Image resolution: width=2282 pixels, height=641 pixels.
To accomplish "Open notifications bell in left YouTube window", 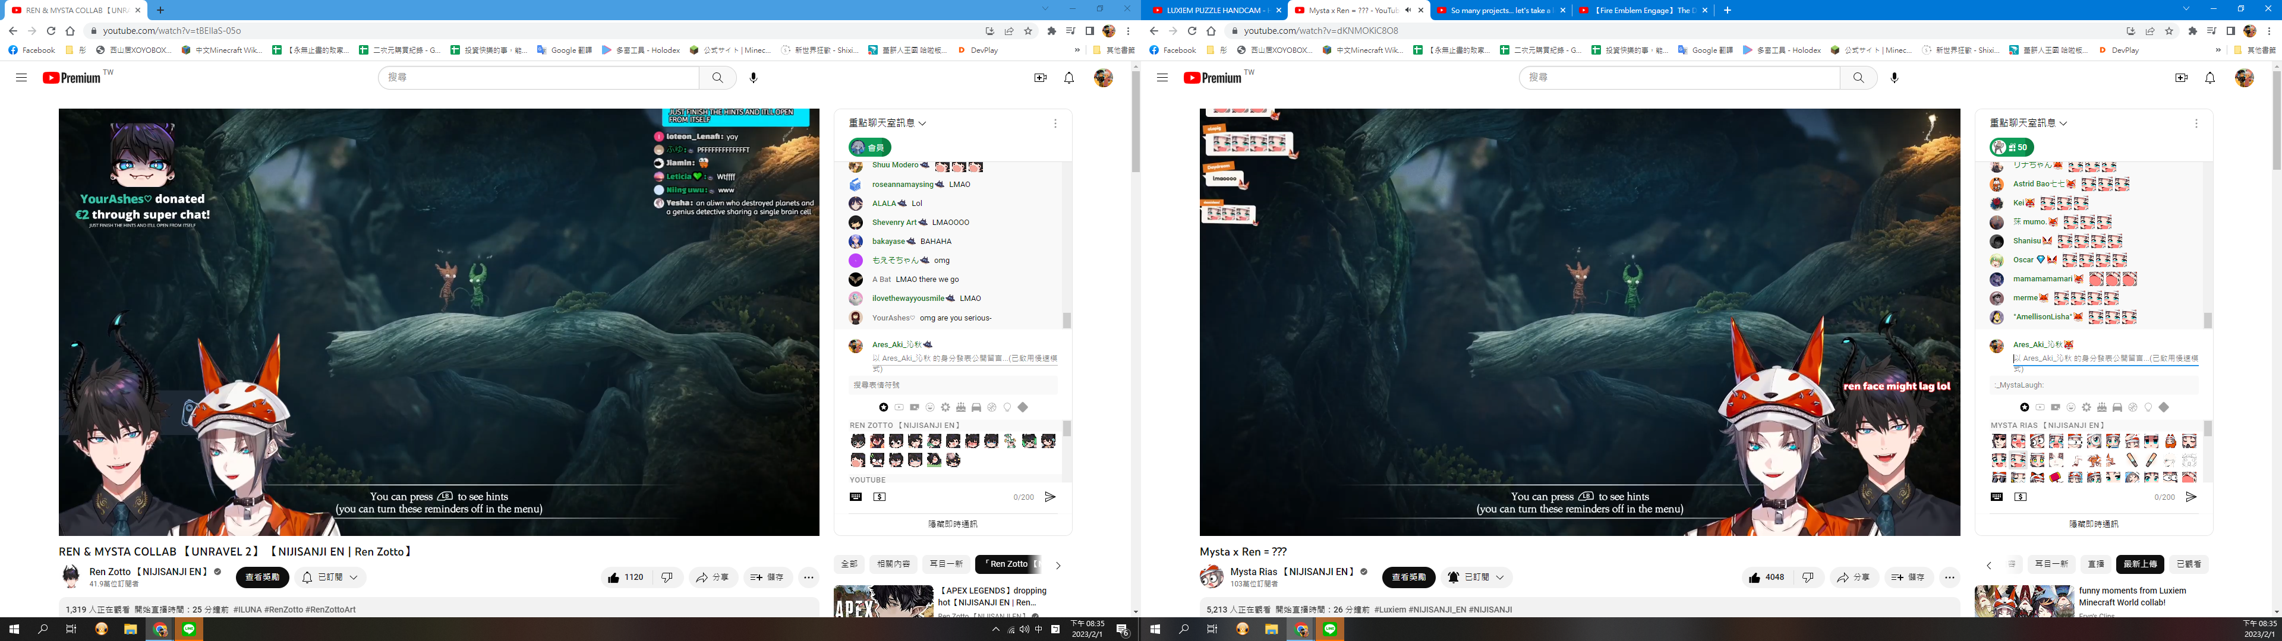I will pyautogui.click(x=1069, y=78).
